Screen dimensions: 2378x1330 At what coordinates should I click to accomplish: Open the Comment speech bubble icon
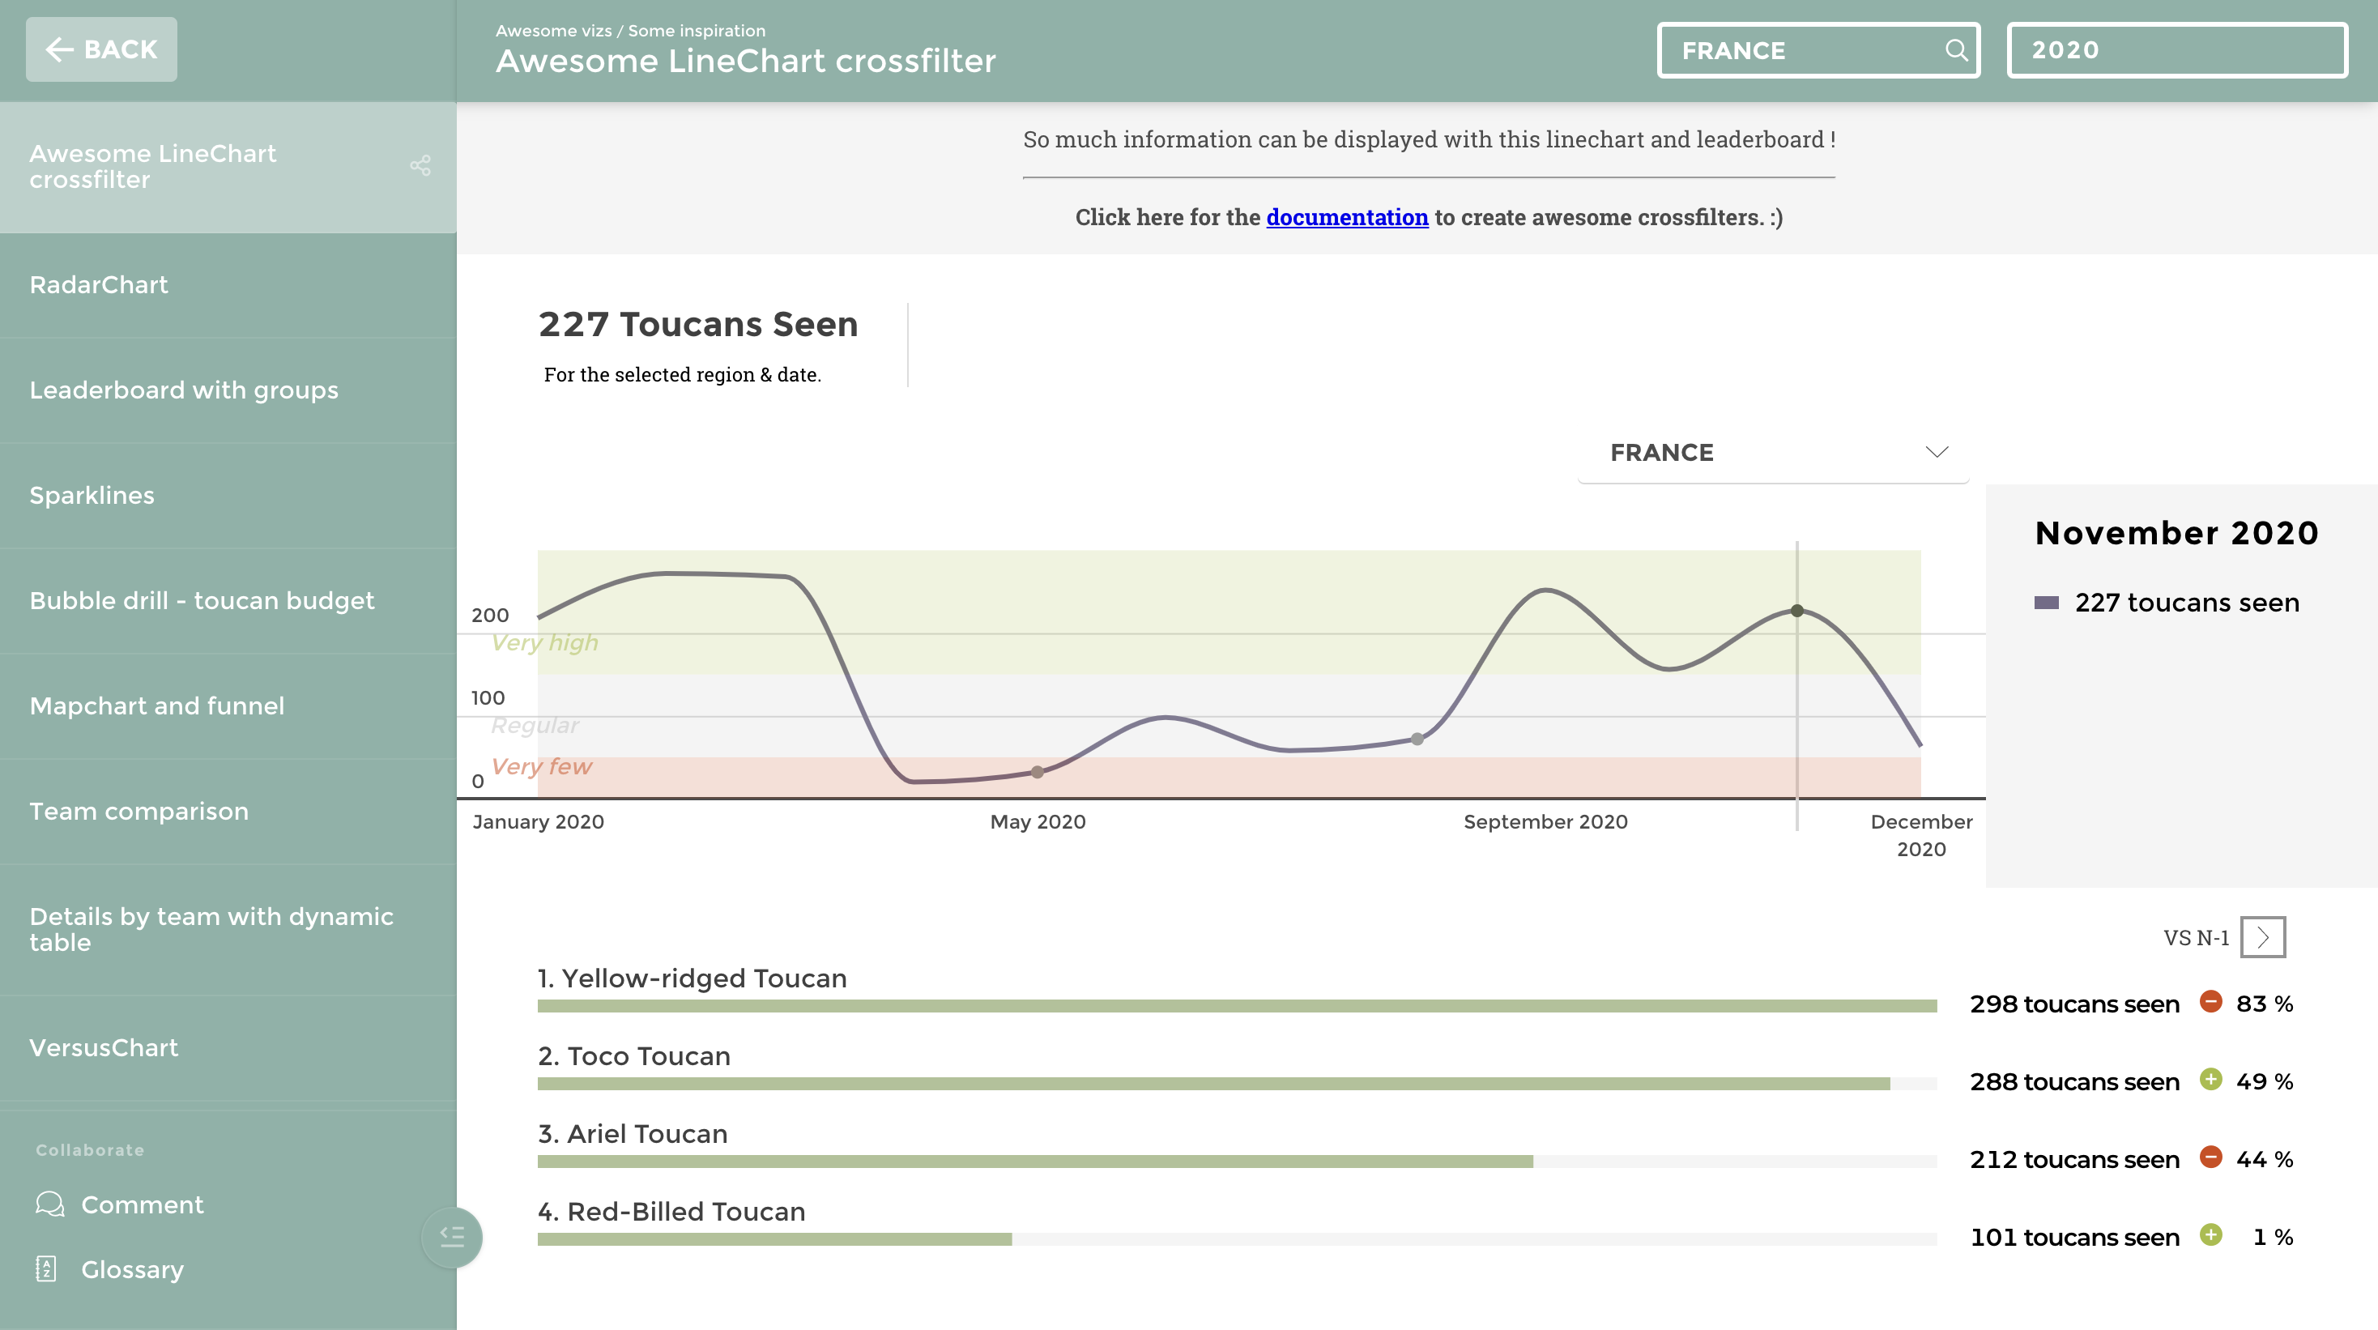pos(50,1204)
